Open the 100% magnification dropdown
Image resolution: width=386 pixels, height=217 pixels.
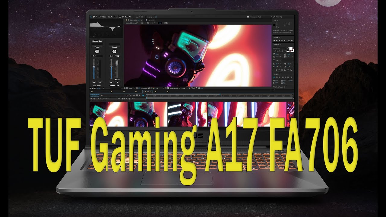click(x=131, y=88)
